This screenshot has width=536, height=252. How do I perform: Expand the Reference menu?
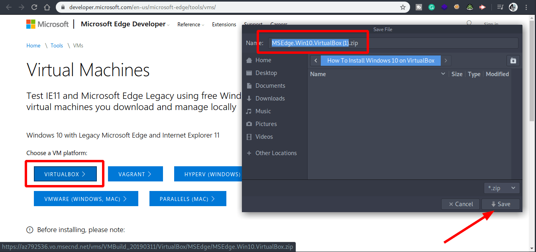pyautogui.click(x=191, y=25)
